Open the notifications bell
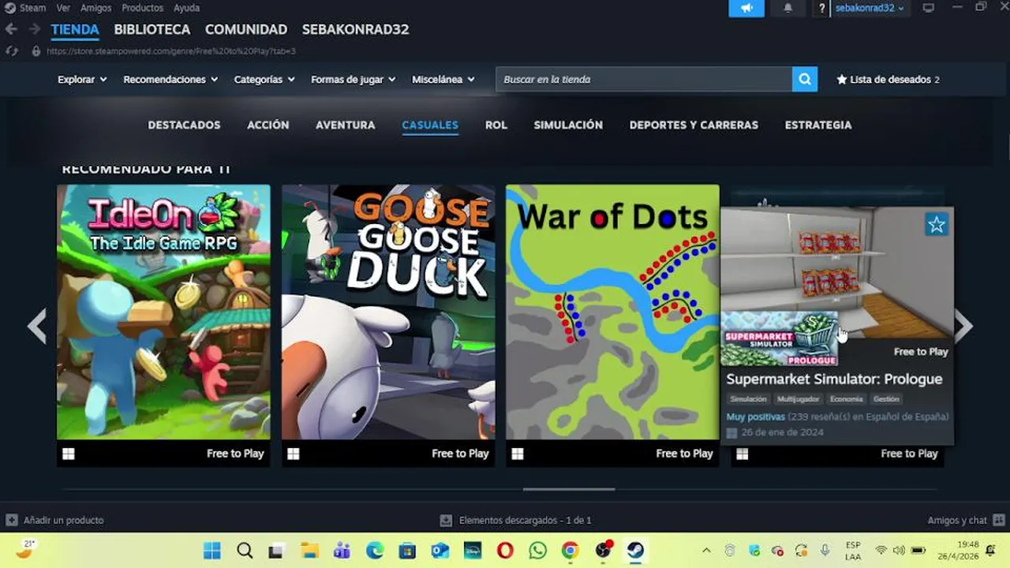The image size is (1010, 568). (787, 8)
